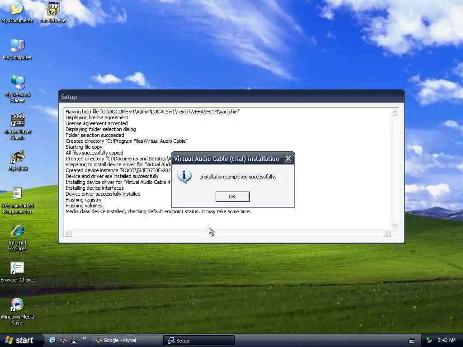Launch MyPal from Quick Launch bar
The image size is (463, 347).
pyautogui.click(x=63, y=340)
